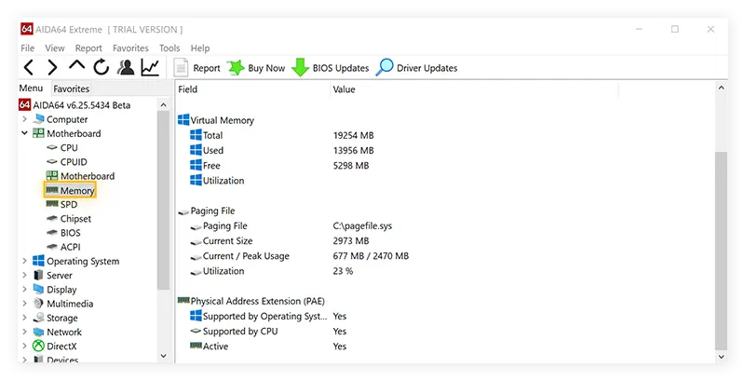Click the main list scroll up arrow
This screenshot has height=381, width=745.
coord(721,88)
